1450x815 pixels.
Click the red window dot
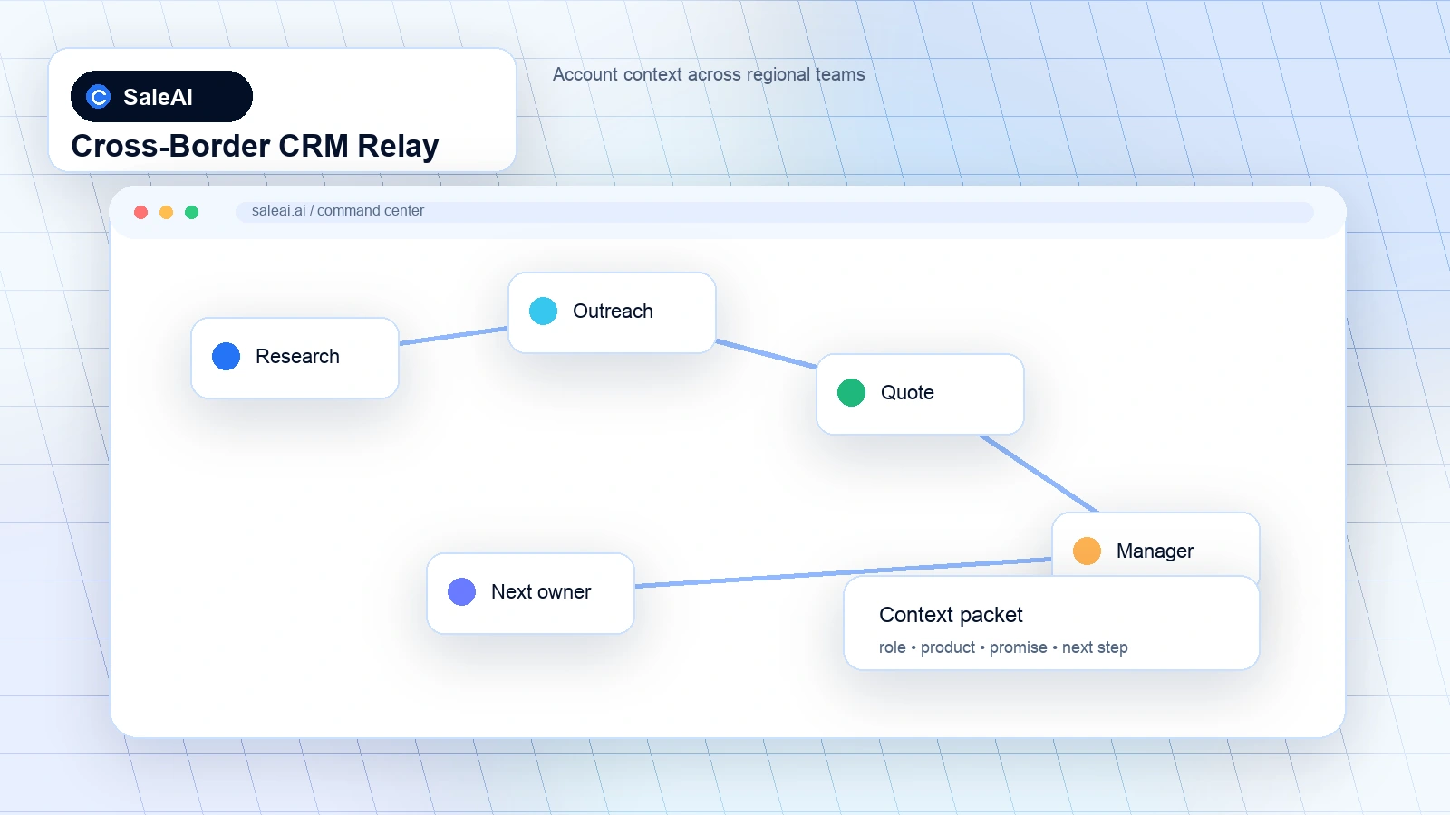pyautogui.click(x=140, y=212)
